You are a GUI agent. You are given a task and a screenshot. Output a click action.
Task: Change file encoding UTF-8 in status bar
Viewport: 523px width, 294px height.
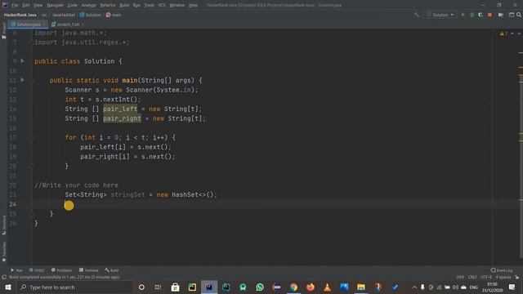coord(486,277)
